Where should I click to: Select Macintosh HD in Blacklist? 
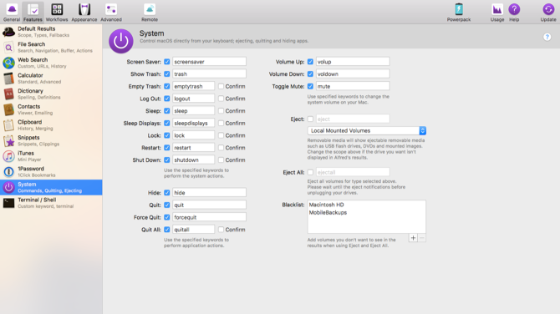(327, 205)
